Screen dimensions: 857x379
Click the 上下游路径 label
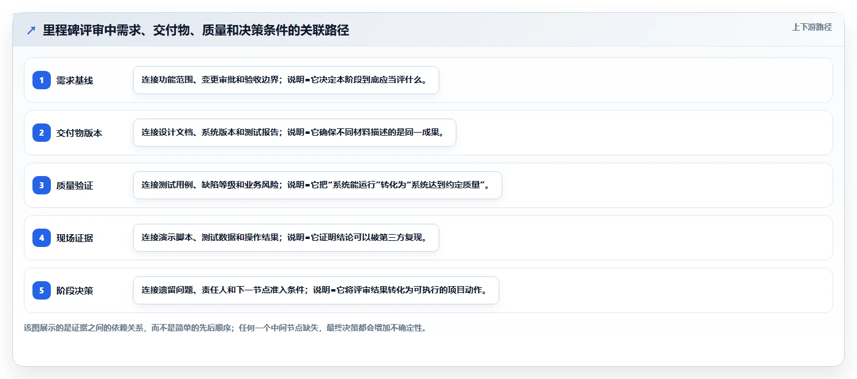812,27
